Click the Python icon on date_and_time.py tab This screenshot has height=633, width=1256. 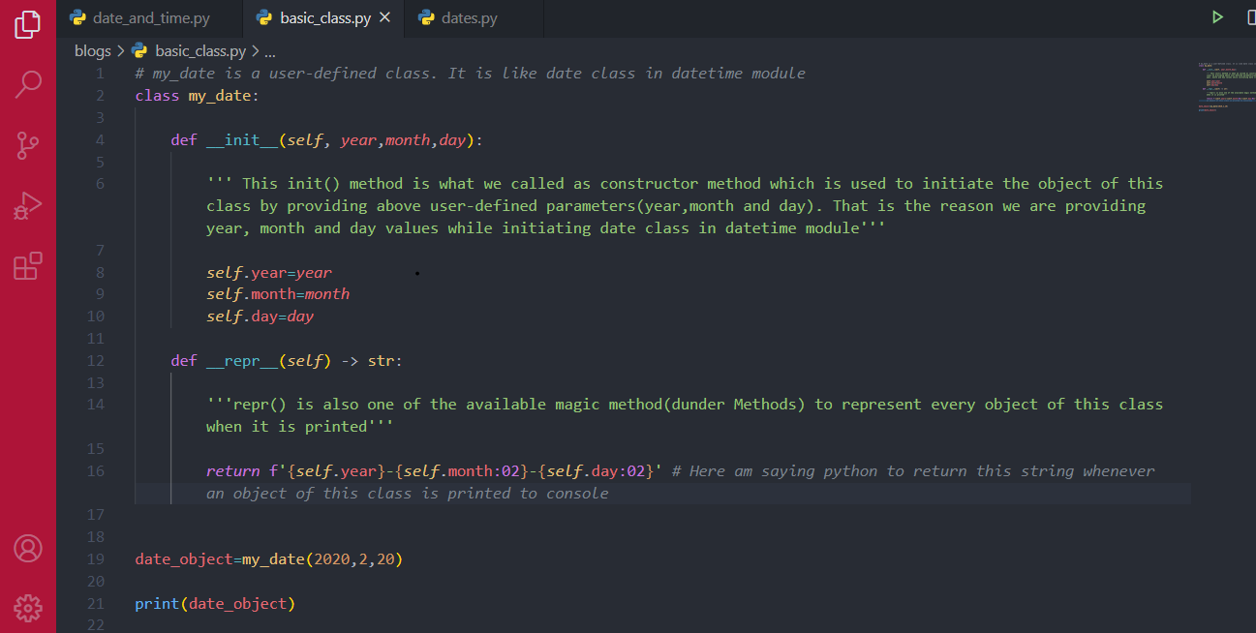(77, 18)
